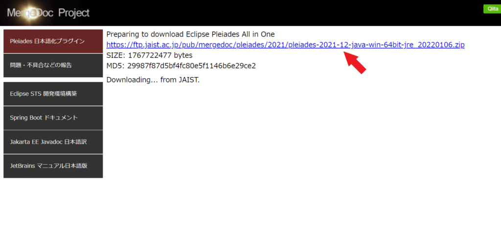501x232 pixels.
Task: Click the mergedoc folder segment in URL
Action: coord(217,44)
